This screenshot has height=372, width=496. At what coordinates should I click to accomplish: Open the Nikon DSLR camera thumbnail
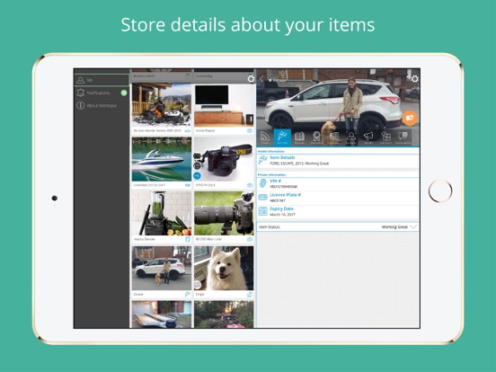(224, 159)
